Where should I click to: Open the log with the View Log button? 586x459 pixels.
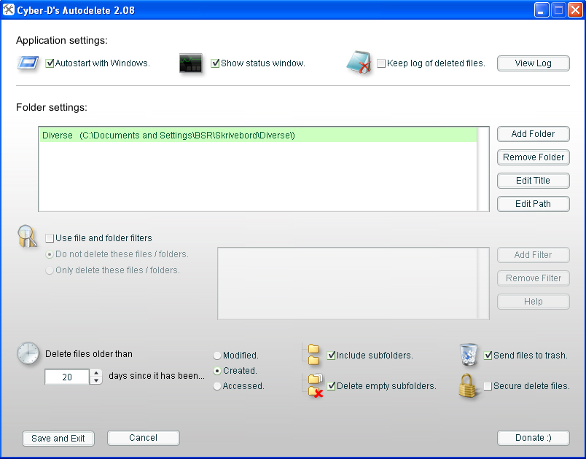pos(534,63)
